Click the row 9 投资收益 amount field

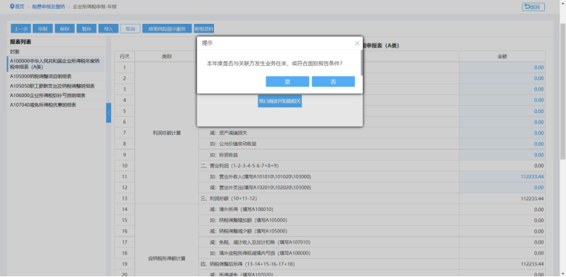[502, 154]
